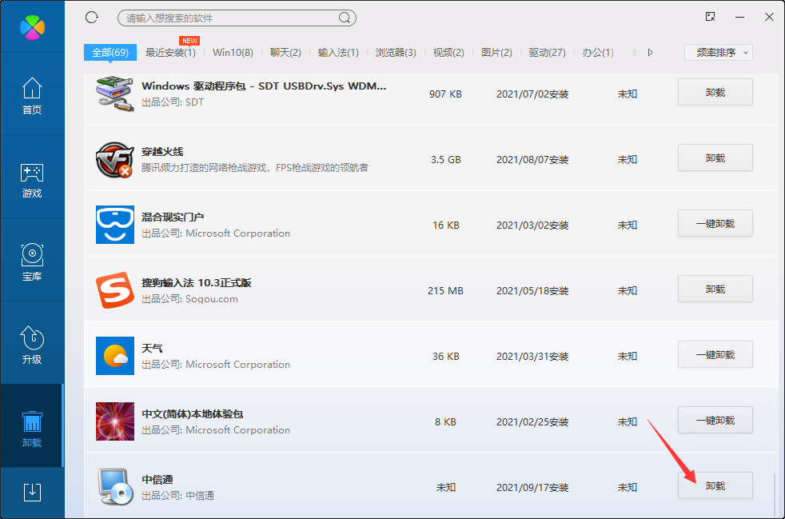The image size is (785, 519).
Task: Switch to the 最近安装(1) tab
Action: (x=170, y=52)
